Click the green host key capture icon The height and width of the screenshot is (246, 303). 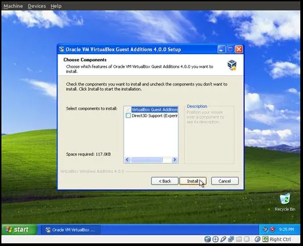pos(265,239)
